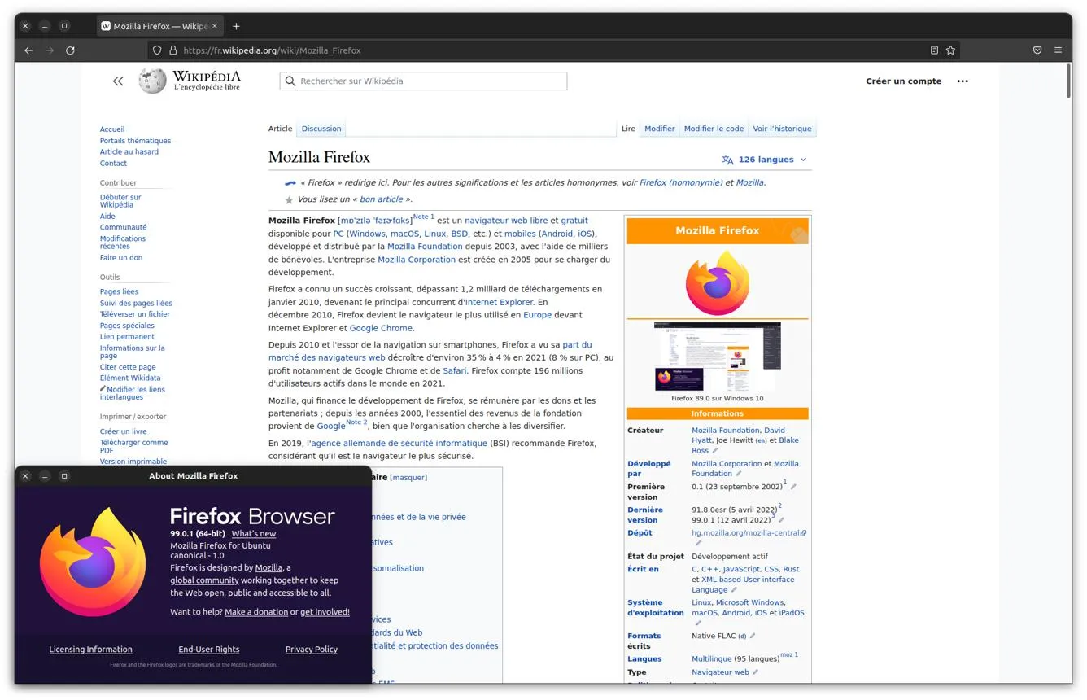Go back with the back arrow
This screenshot has height=700, width=1087.
[28, 50]
